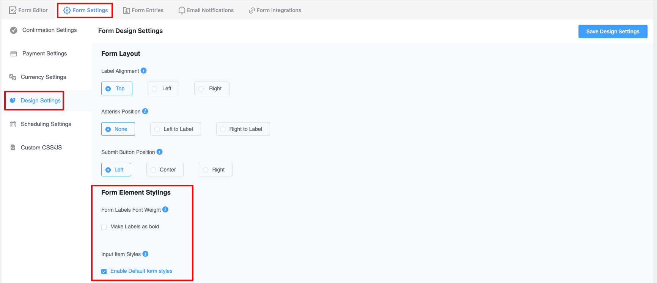Click the Form Labels Font Weight info icon
The image size is (657, 283).
[x=165, y=209]
